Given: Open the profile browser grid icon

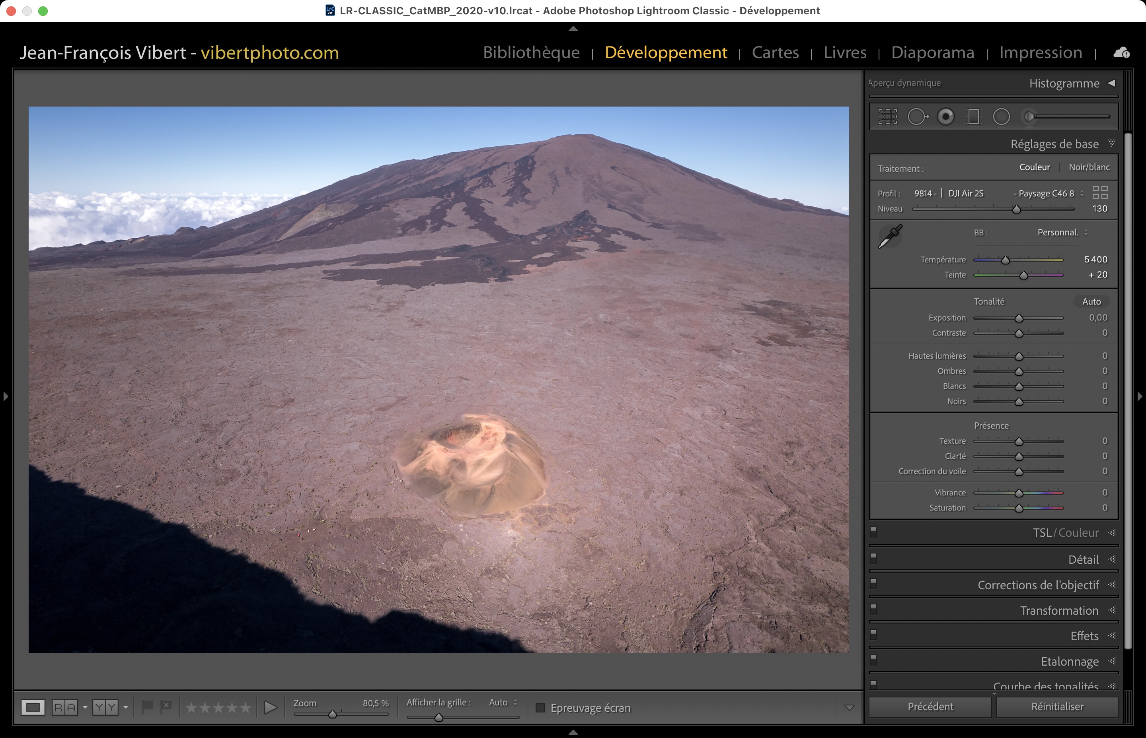Looking at the screenshot, I should [x=1099, y=192].
